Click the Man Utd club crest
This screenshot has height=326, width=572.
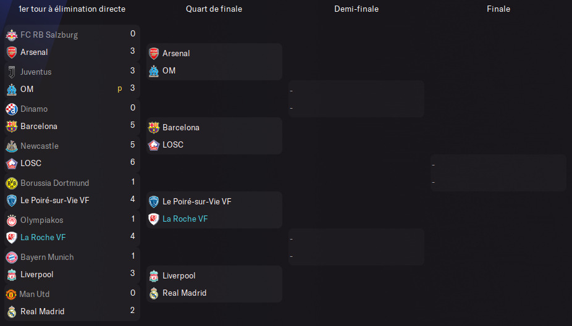[11, 294]
